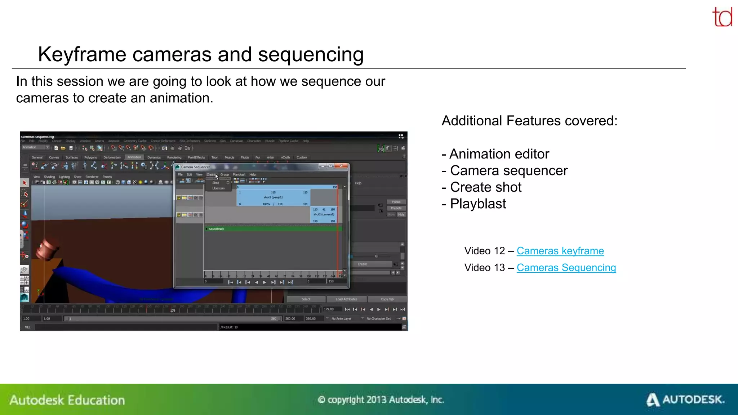This screenshot has width=738, height=415.
Task: Open the Animation menu set dropdown
Action: point(47,147)
